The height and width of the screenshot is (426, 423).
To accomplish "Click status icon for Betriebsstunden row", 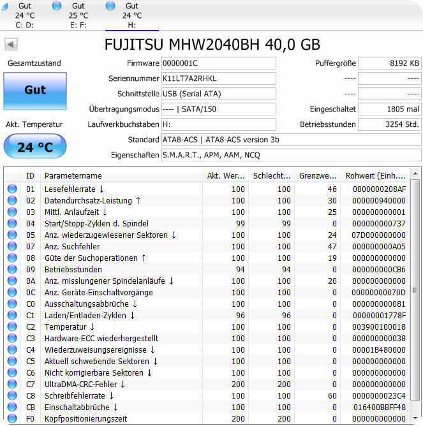I will (x=12, y=270).
